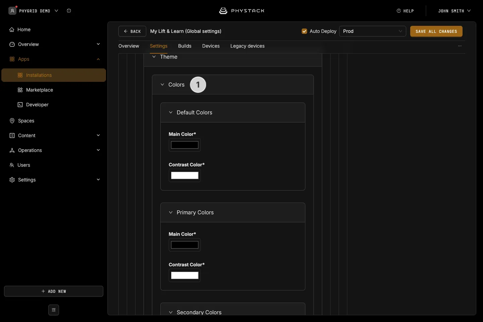Click the Settings gear icon in sidebar
The height and width of the screenshot is (322, 483).
pyautogui.click(x=12, y=180)
